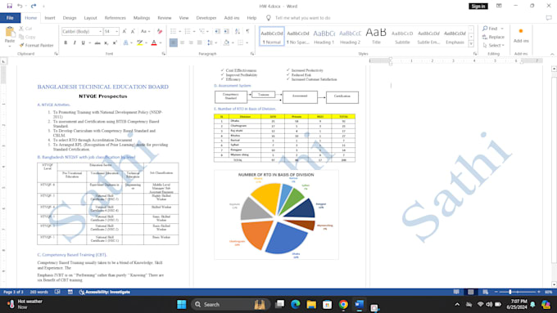The image size is (557, 313).
Task: Copy the selection to clipboard
Action: point(27,37)
